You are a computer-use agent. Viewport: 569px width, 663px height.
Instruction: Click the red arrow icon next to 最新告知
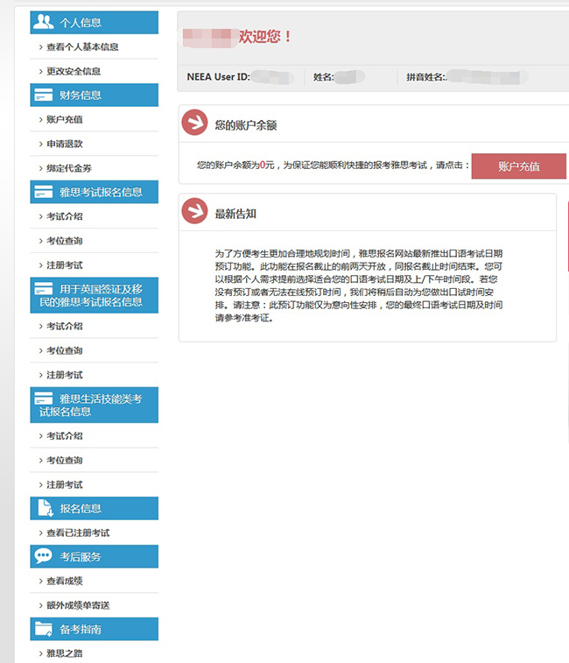point(193,212)
